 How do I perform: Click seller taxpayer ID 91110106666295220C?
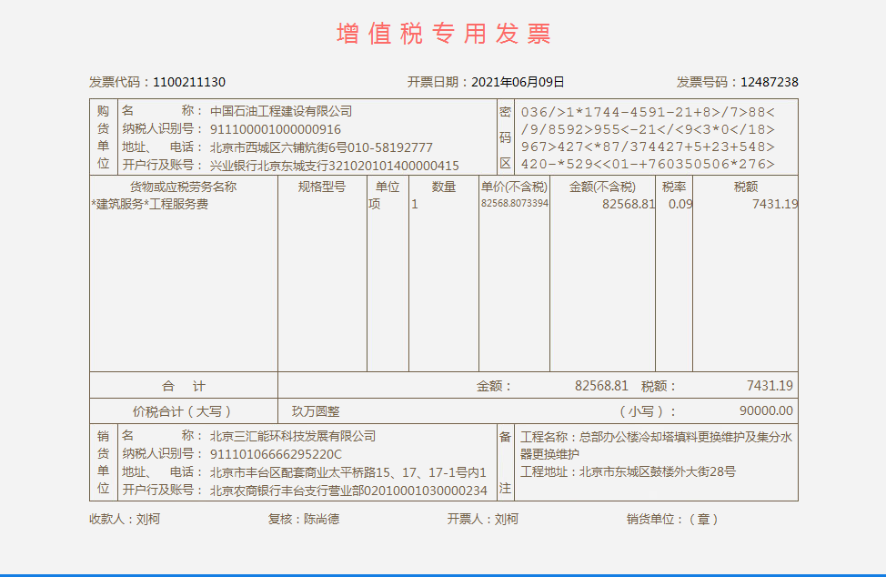pyautogui.click(x=276, y=454)
